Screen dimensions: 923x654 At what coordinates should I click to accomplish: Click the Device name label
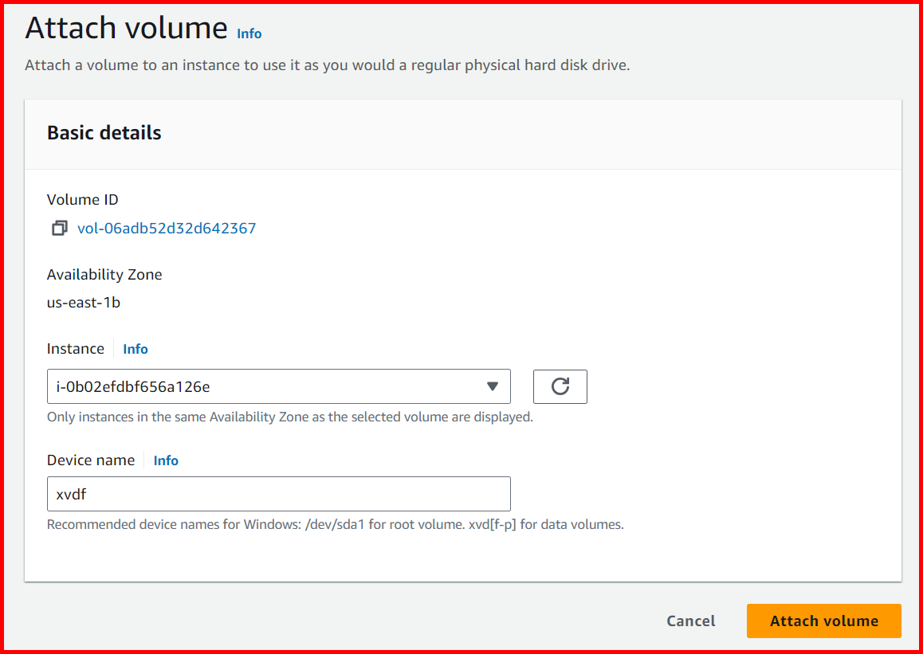(x=91, y=460)
